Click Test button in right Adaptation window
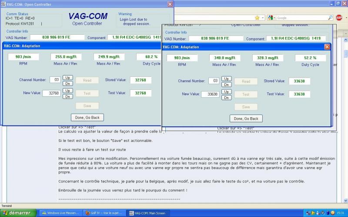 [x=246, y=95]
